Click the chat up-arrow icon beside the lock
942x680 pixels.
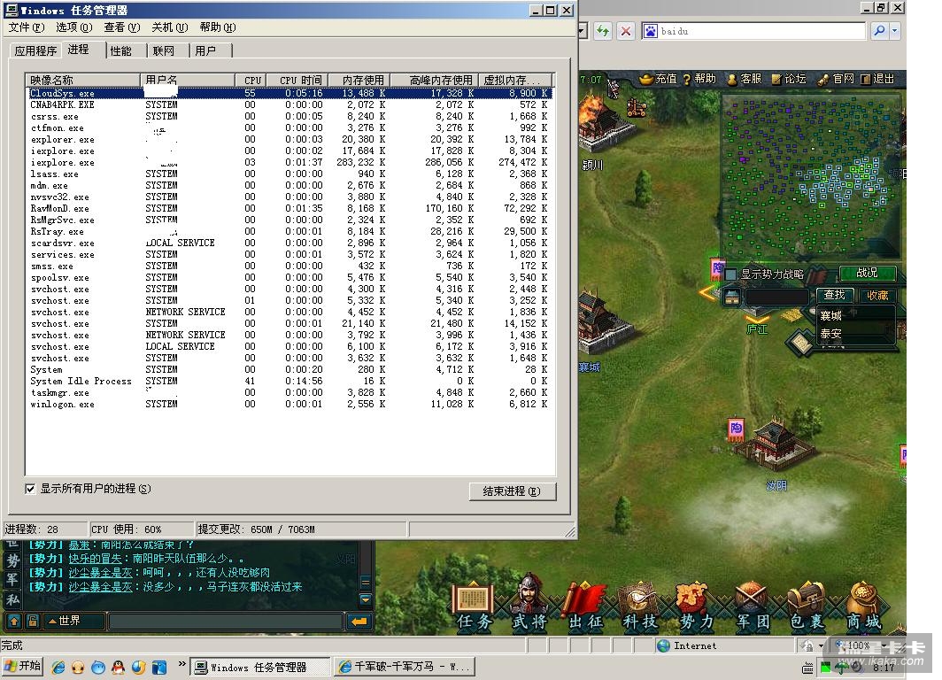[14, 621]
